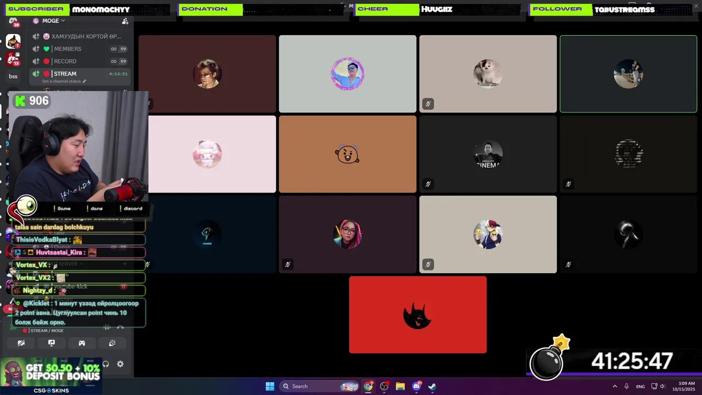Open Steam from the taskbar

tap(432, 386)
